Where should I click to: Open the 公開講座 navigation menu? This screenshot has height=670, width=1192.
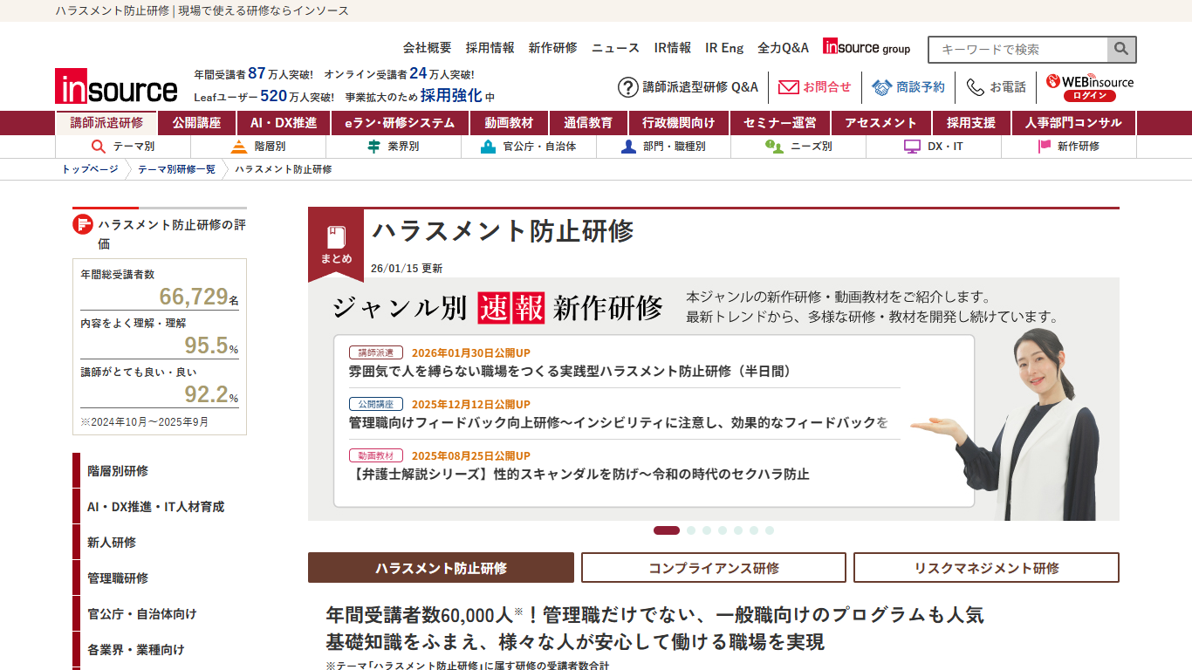pyautogui.click(x=196, y=123)
